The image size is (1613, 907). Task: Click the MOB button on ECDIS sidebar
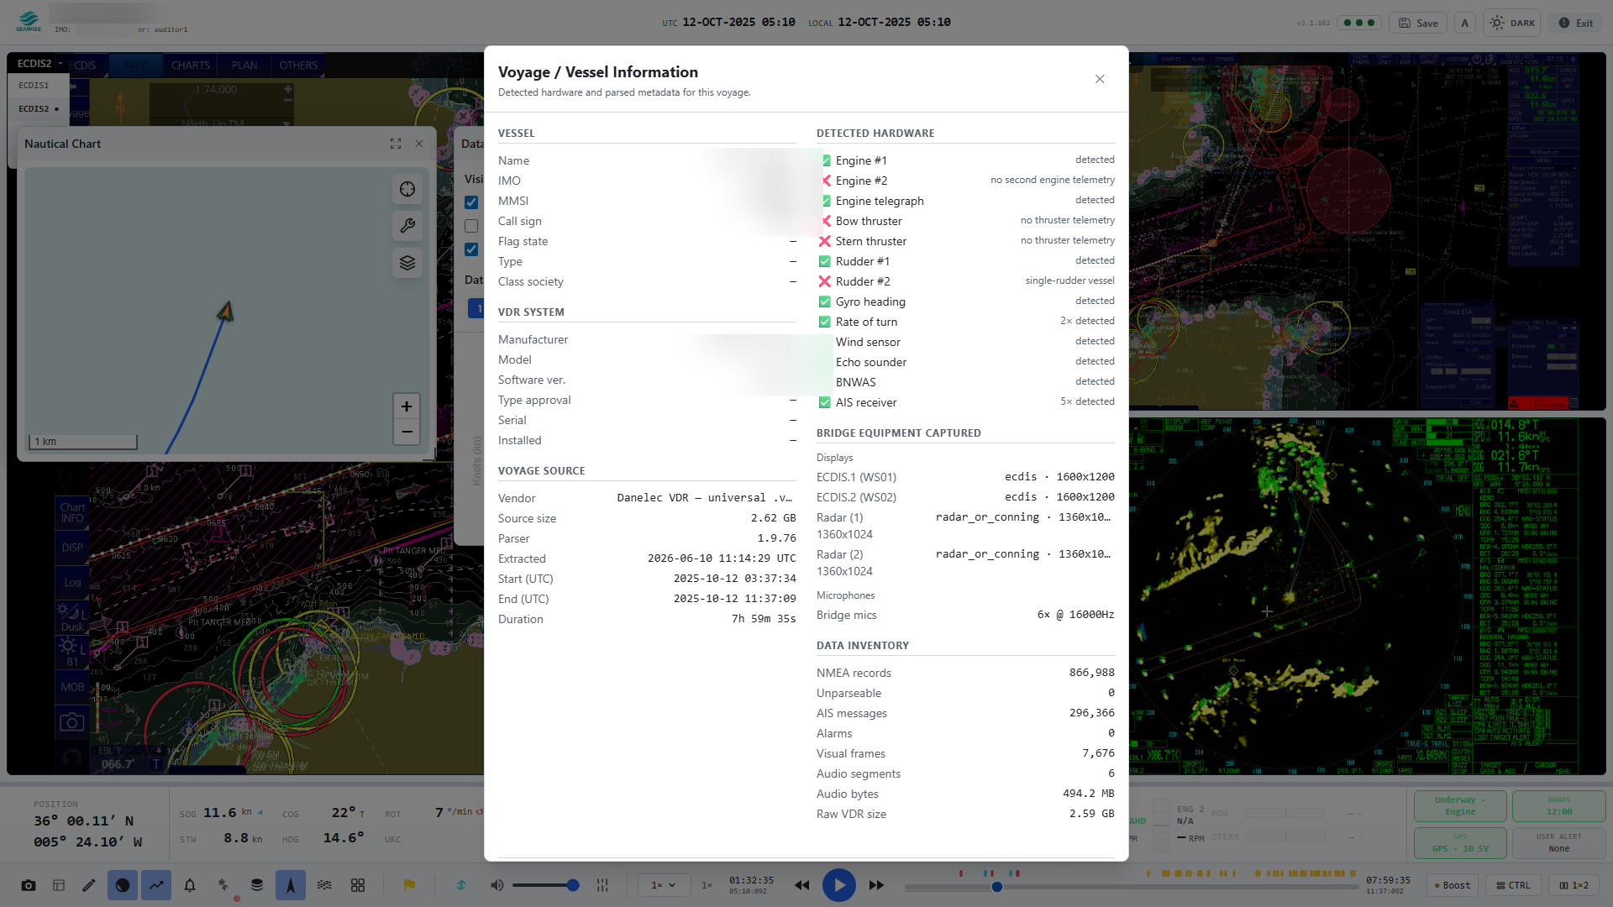click(72, 687)
